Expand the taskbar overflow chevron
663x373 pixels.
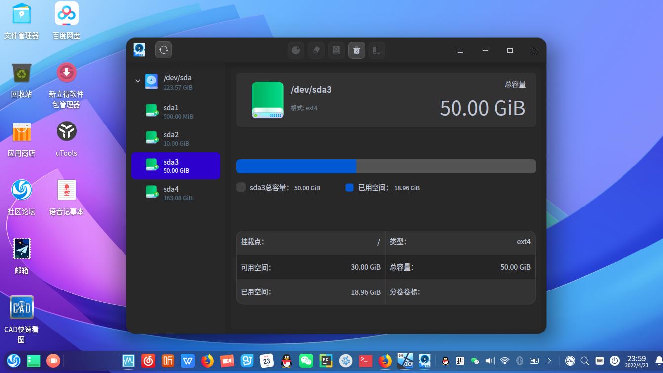pyautogui.click(x=549, y=361)
